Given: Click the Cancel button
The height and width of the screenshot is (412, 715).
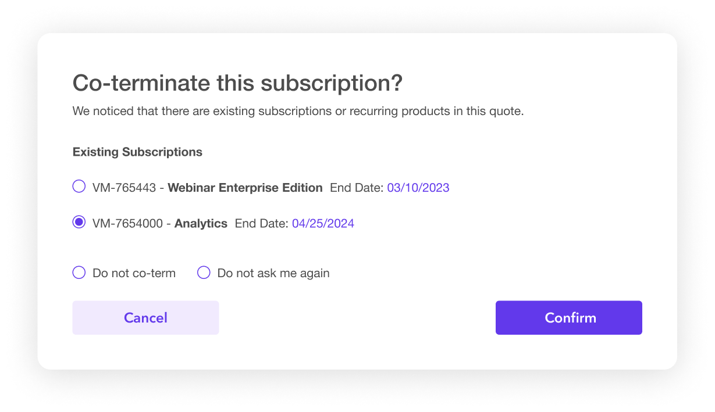Looking at the screenshot, I should [145, 318].
